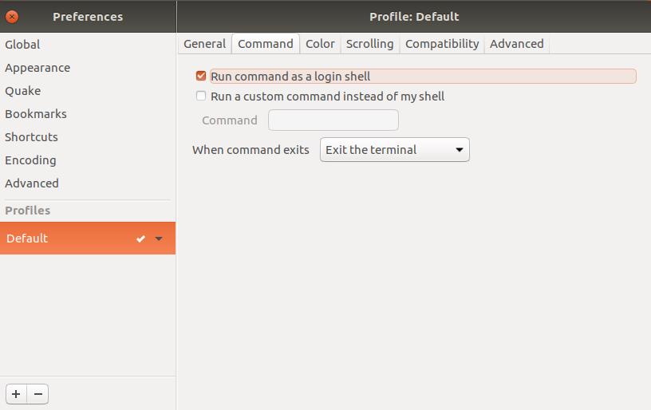This screenshot has width=651, height=410.
Task: Open the When command exits dropdown
Action: (x=394, y=150)
